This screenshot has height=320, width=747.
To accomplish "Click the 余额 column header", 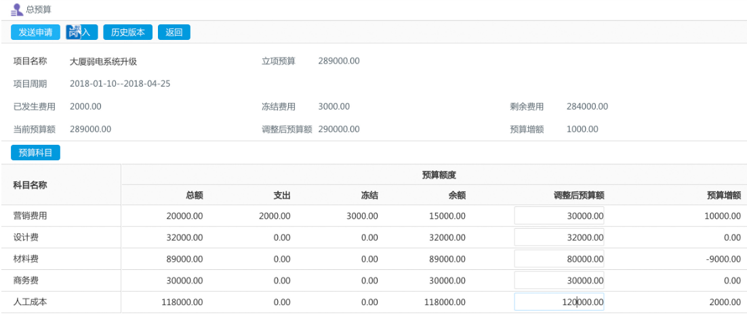I will pyautogui.click(x=458, y=196).
